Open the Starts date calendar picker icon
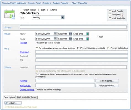 pos(55,34)
